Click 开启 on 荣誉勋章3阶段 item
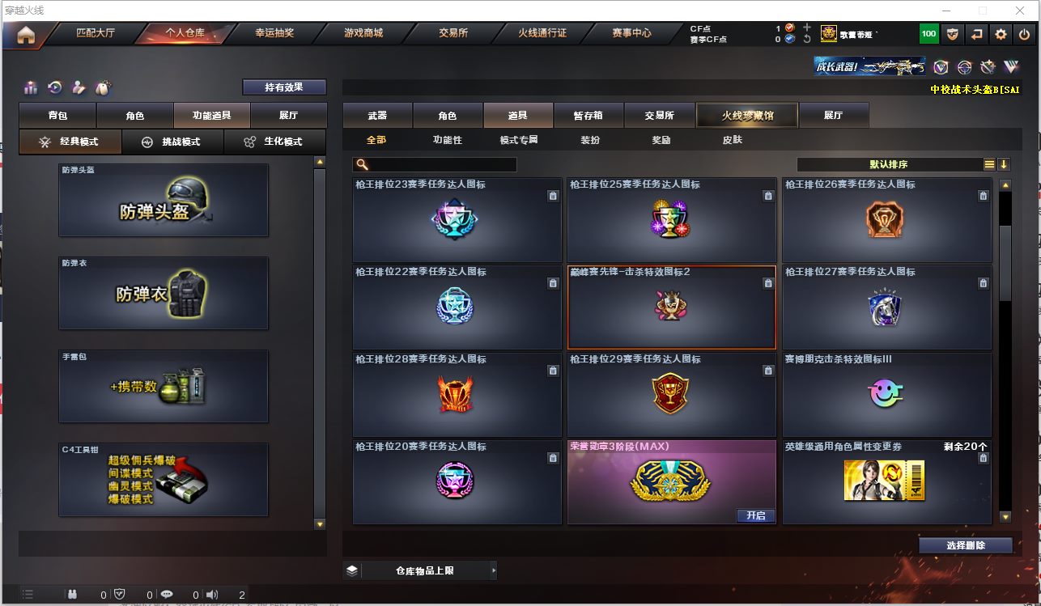 tap(756, 515)
